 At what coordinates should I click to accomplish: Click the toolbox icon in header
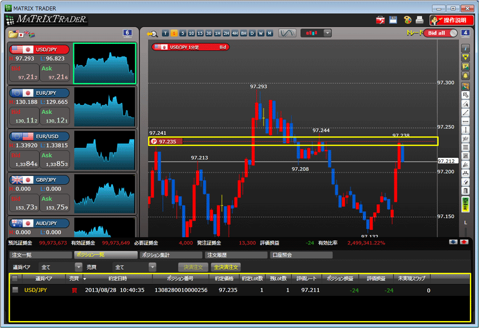pos(381,20)
